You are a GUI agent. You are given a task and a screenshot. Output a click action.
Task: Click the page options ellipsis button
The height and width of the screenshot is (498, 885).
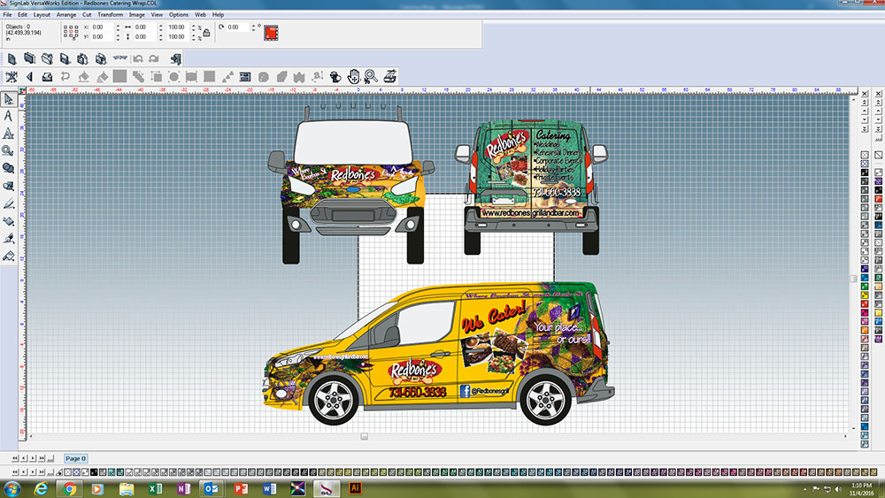pyautogui.click(x=50, y=458)
